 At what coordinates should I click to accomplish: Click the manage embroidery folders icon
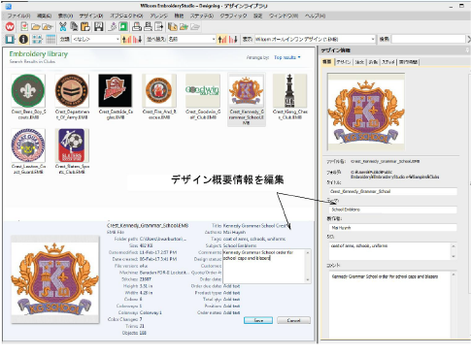click(173, 27)
